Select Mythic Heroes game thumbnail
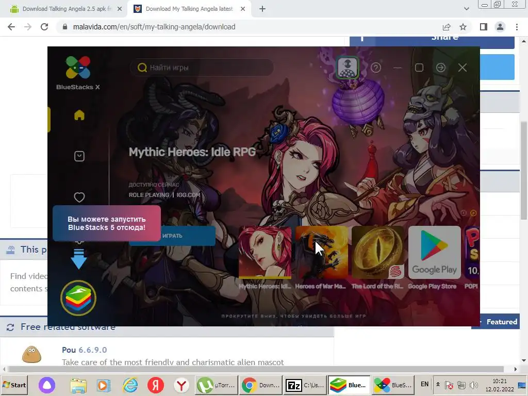The image size is (528, 396). pos(265,252)
